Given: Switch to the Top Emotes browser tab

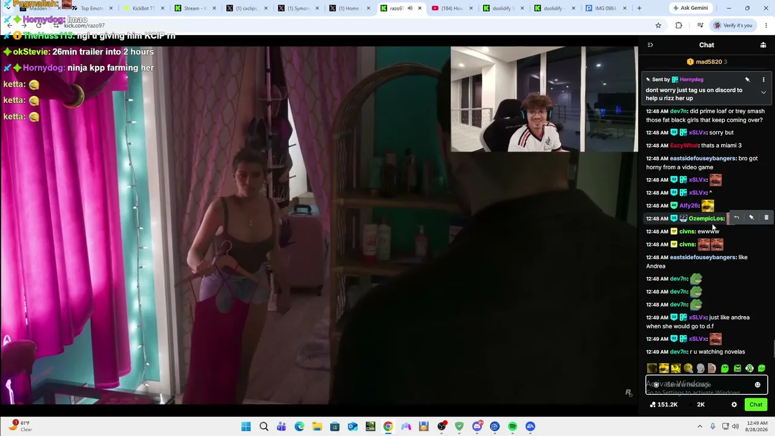Looking at the screenshot, I should 91,8.
